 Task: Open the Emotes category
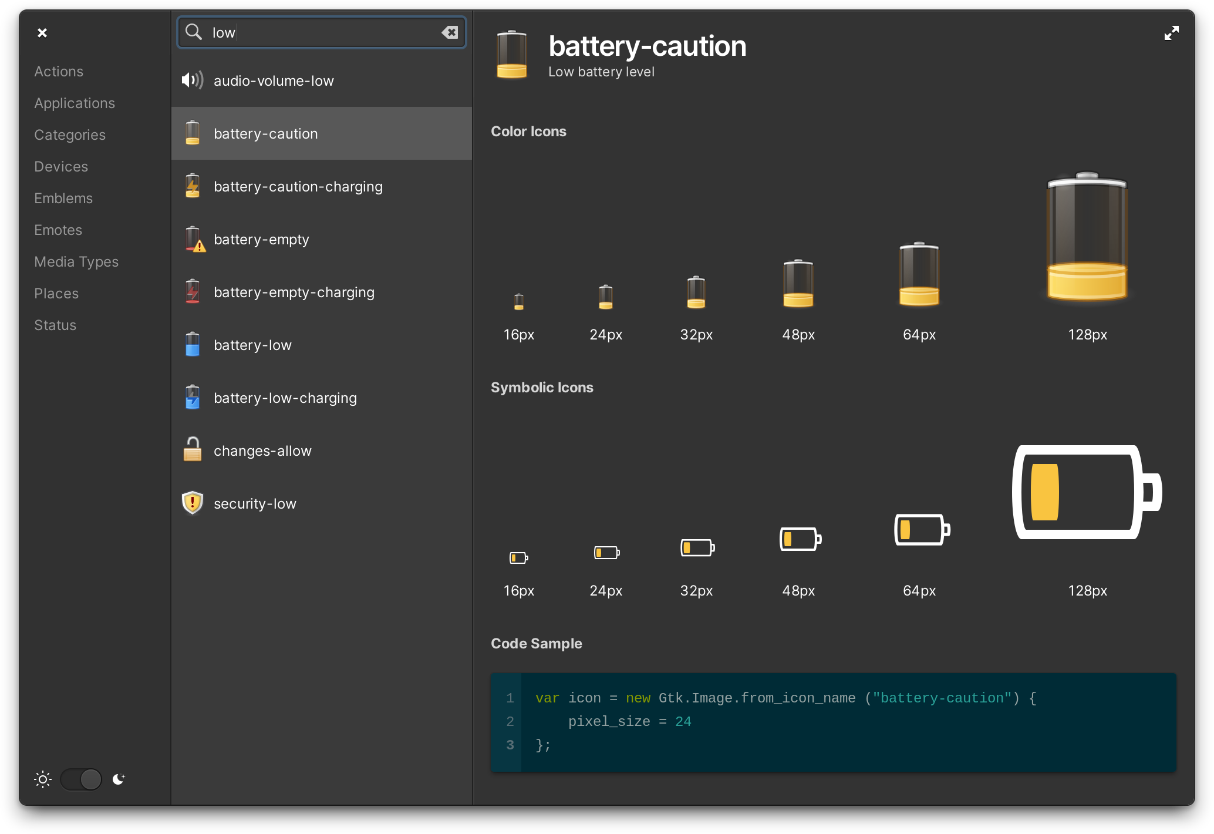click(x=58, y=230)
